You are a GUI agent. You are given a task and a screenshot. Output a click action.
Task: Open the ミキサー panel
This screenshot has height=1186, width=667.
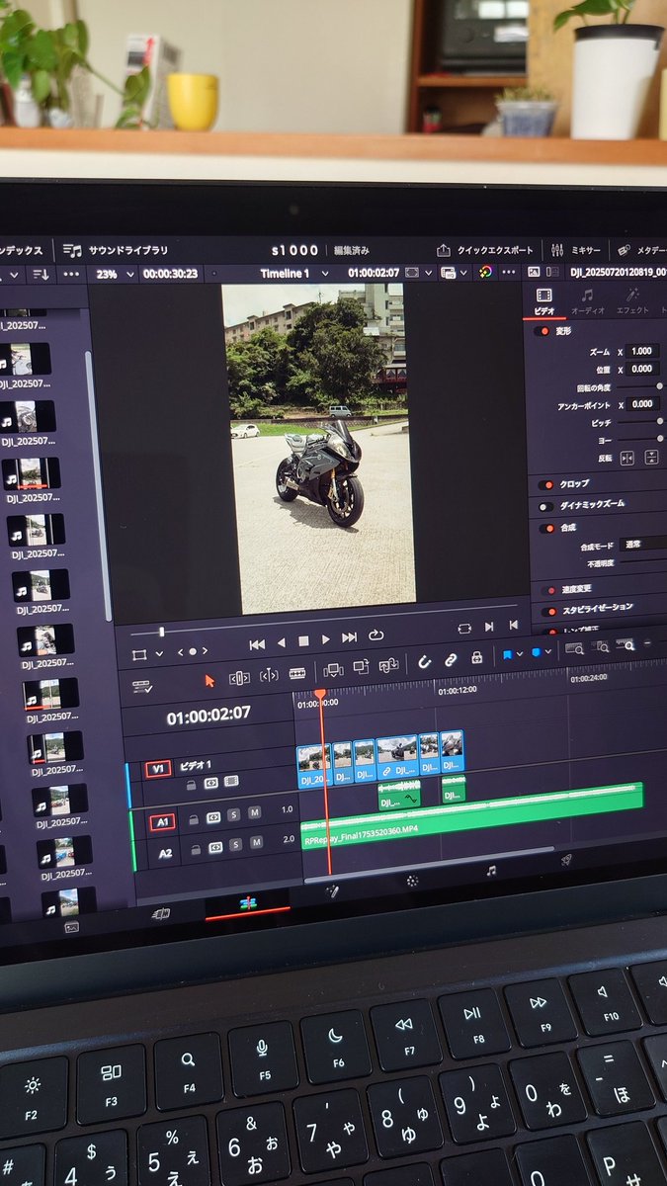[x=575, y=251]
